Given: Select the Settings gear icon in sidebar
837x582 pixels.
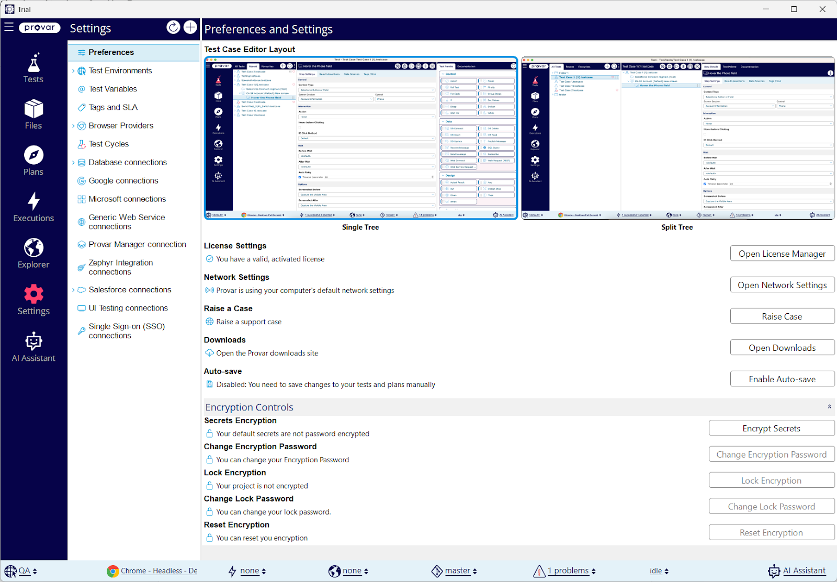Looking at the screenshot, I should point(33,294).
